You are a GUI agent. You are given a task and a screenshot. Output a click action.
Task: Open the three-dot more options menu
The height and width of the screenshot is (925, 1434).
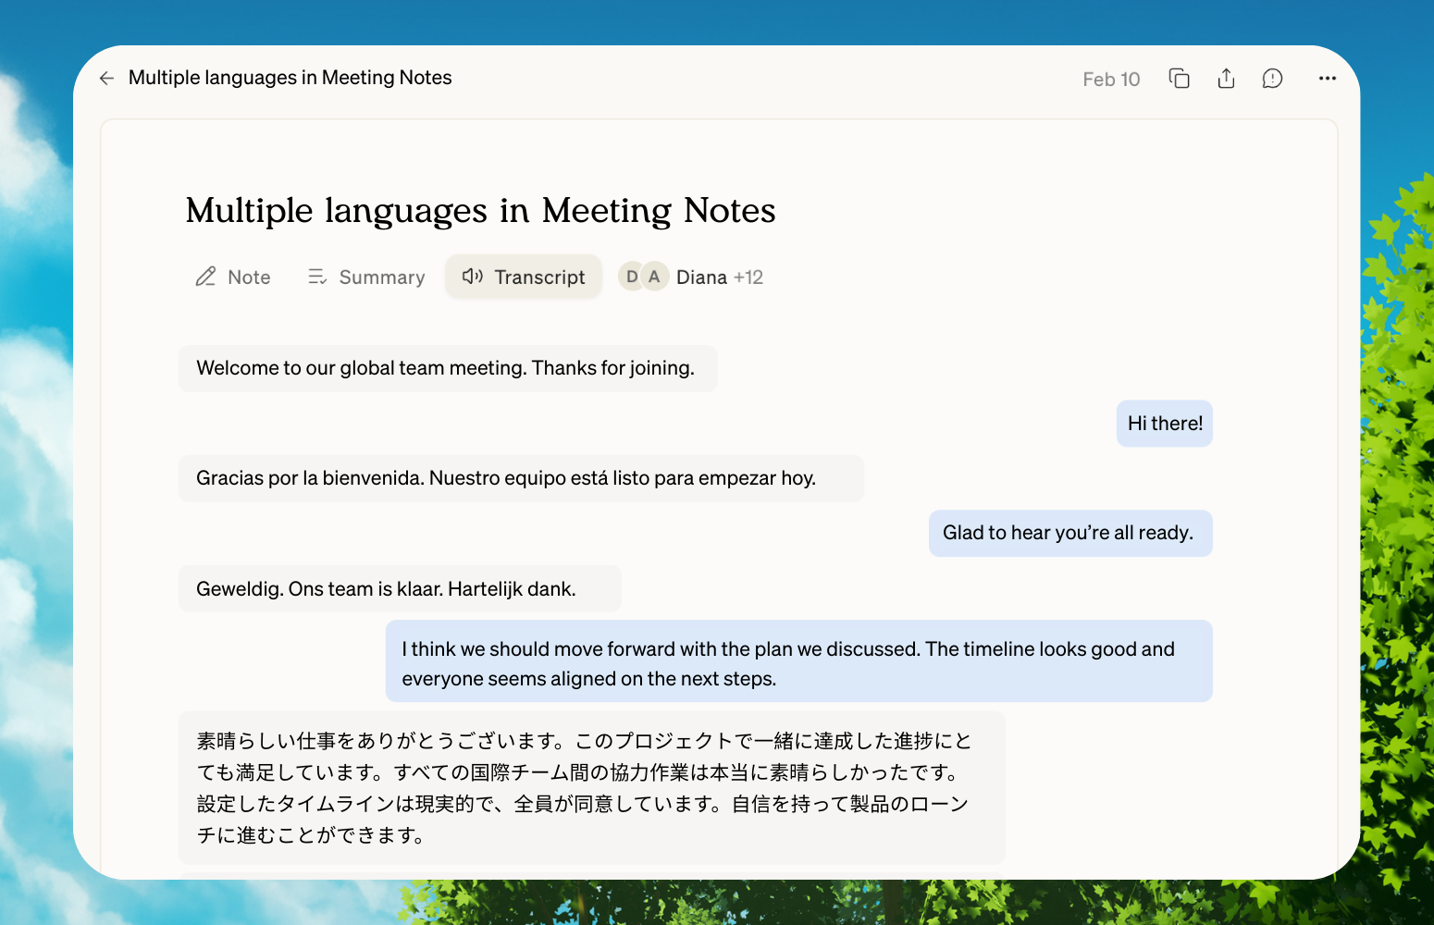click(1328, 79)
